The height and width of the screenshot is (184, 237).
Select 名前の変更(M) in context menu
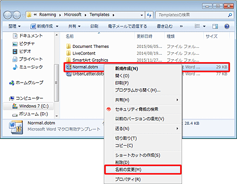(x=143, y=170)
